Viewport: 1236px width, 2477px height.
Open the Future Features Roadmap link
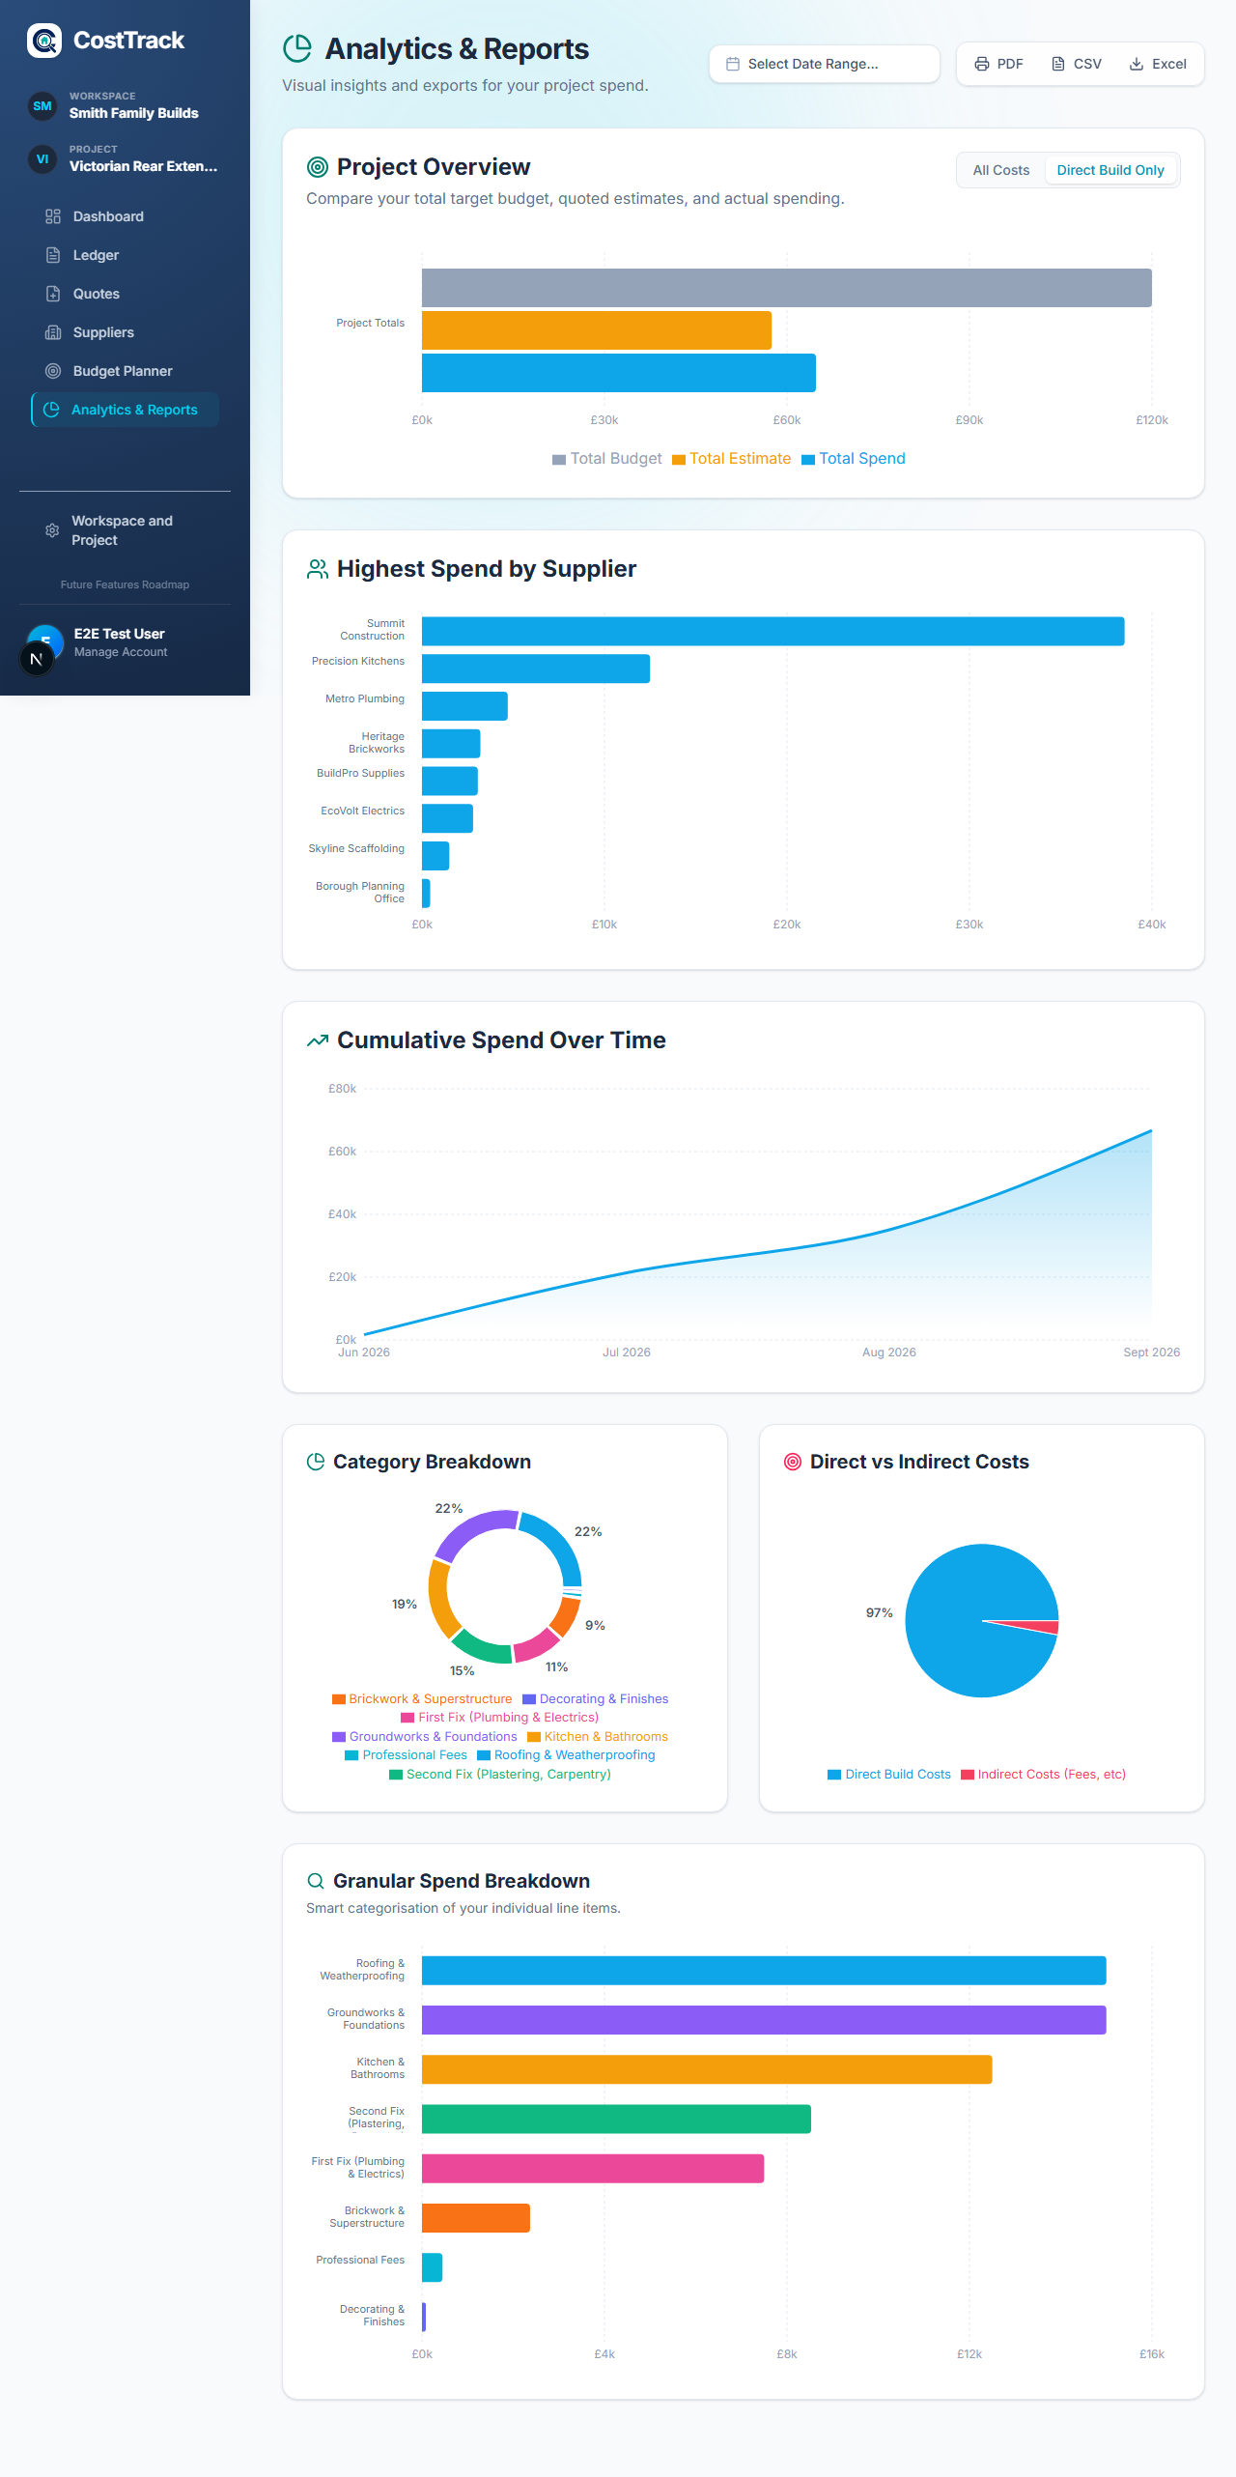[x=125, y=584]
